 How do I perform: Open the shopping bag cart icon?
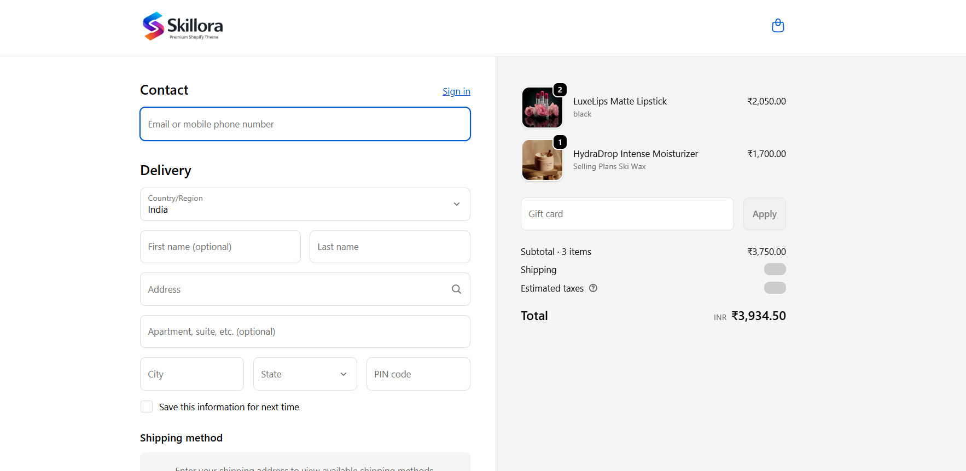777,26
